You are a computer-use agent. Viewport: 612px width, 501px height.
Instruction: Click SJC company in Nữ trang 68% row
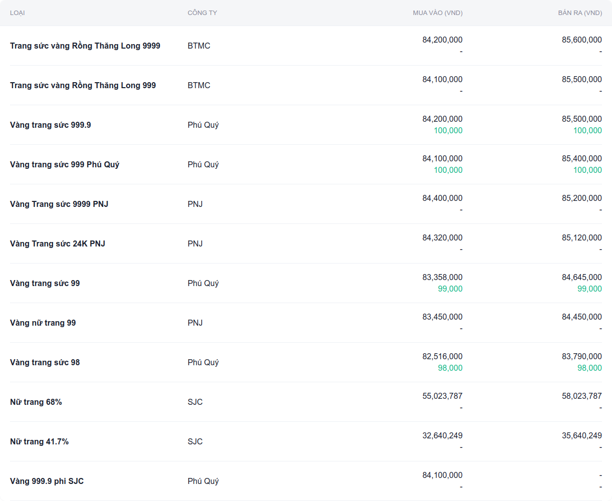tap(195, 402)
